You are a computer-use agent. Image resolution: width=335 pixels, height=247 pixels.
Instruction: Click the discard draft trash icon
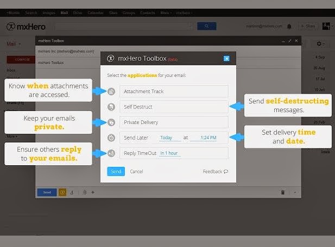click(283, 192)
